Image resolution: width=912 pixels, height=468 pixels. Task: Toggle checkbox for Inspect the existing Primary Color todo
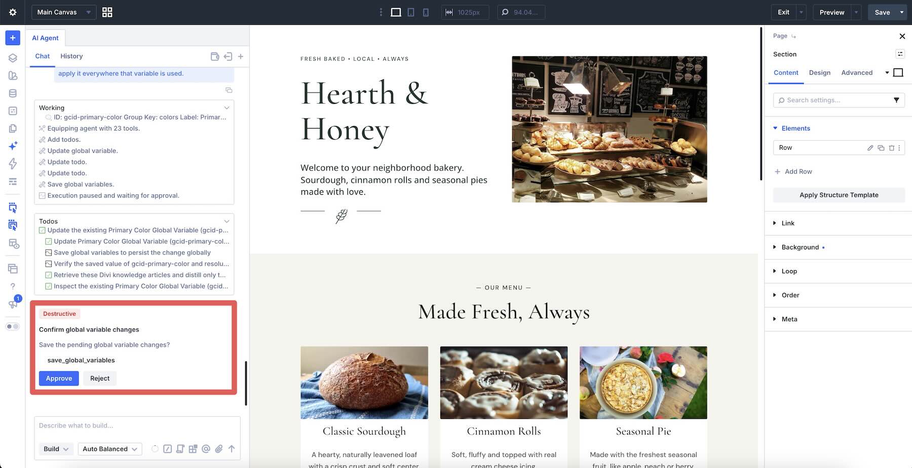coord(49,286)
